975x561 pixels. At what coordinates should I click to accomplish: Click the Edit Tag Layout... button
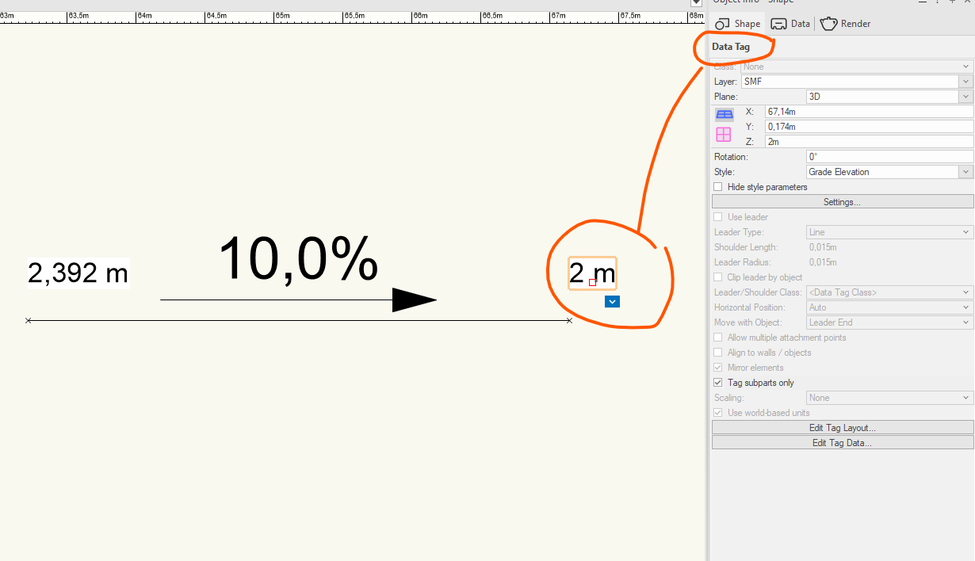point(842,428)
